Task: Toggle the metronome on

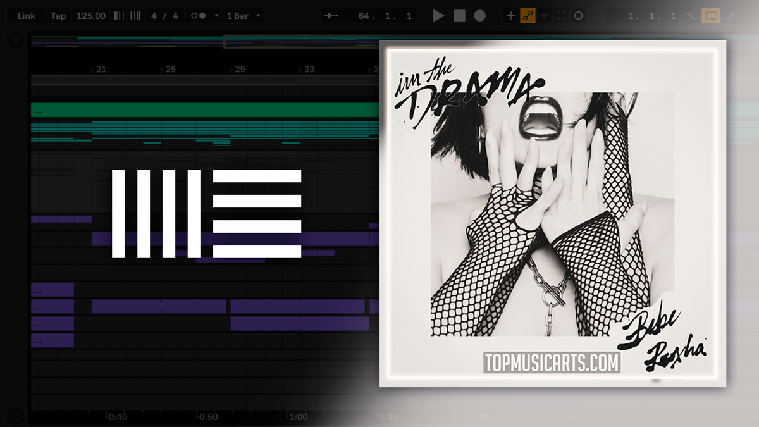Action: click(x=199, y=15)
